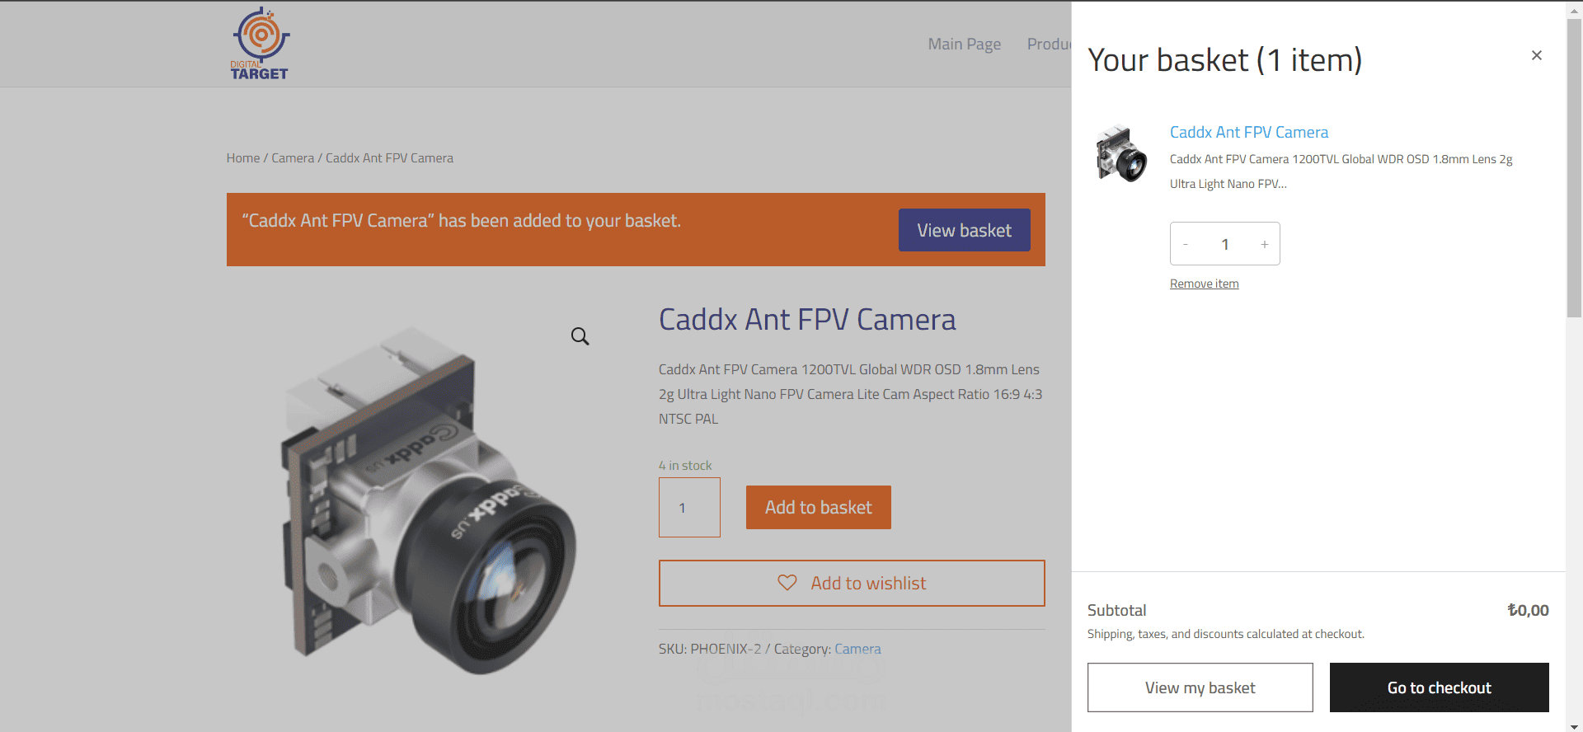Viewport: 1583px width, 732px height.
Task: Decrease basket quantity with the minus button
Action: [x=1186, y=244]
